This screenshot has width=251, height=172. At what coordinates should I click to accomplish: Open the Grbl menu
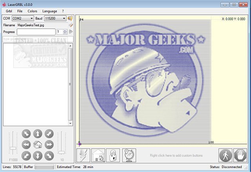pyautogui.click(x=9, y=11)
